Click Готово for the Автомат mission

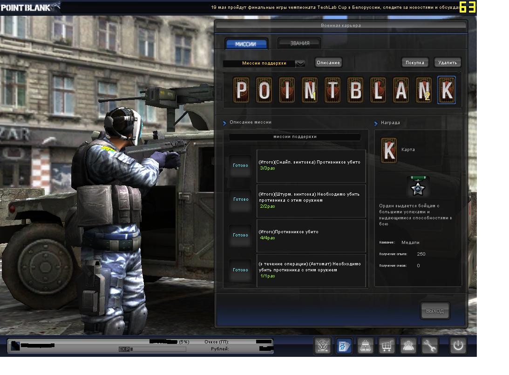(240, 270)
